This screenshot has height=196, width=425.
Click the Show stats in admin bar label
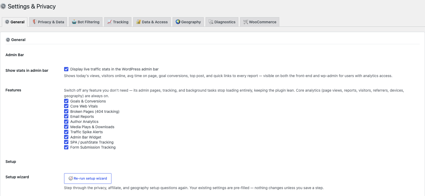[x=27, y=70]
